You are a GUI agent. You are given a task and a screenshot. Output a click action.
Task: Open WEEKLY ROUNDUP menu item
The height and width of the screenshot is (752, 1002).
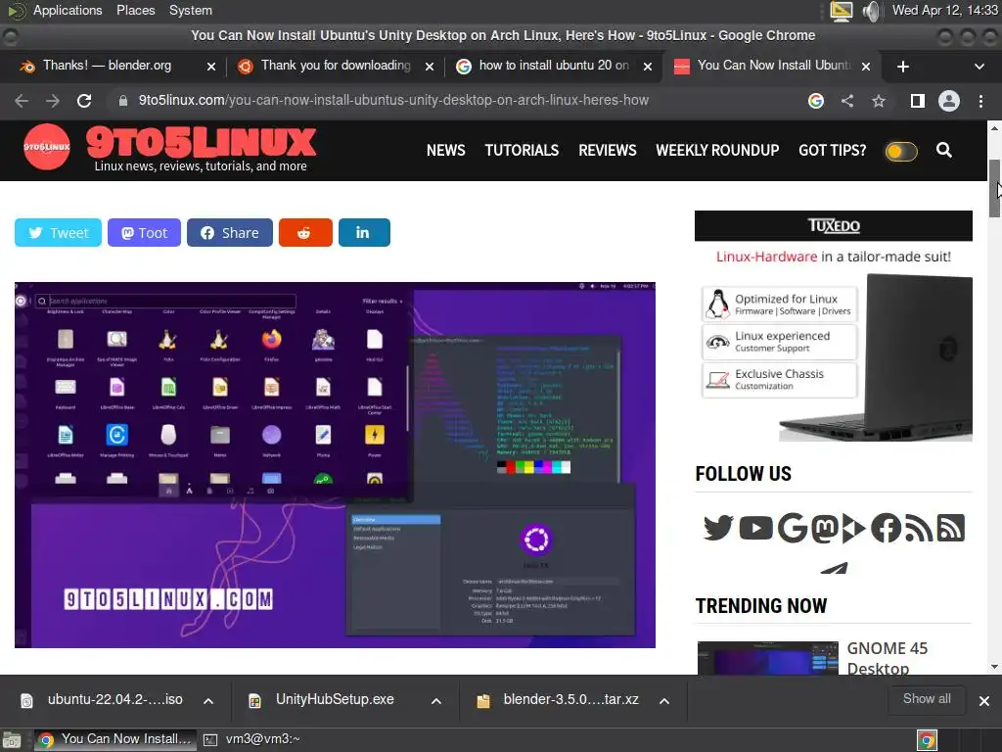[x=717, y=150]
